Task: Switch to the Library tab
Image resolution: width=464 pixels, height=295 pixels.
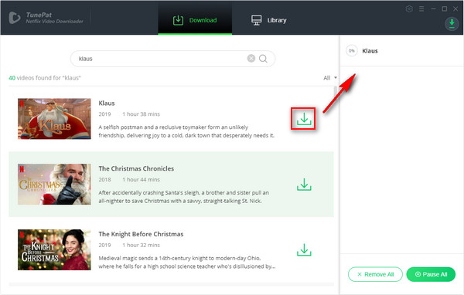Action: click(268, 20)
